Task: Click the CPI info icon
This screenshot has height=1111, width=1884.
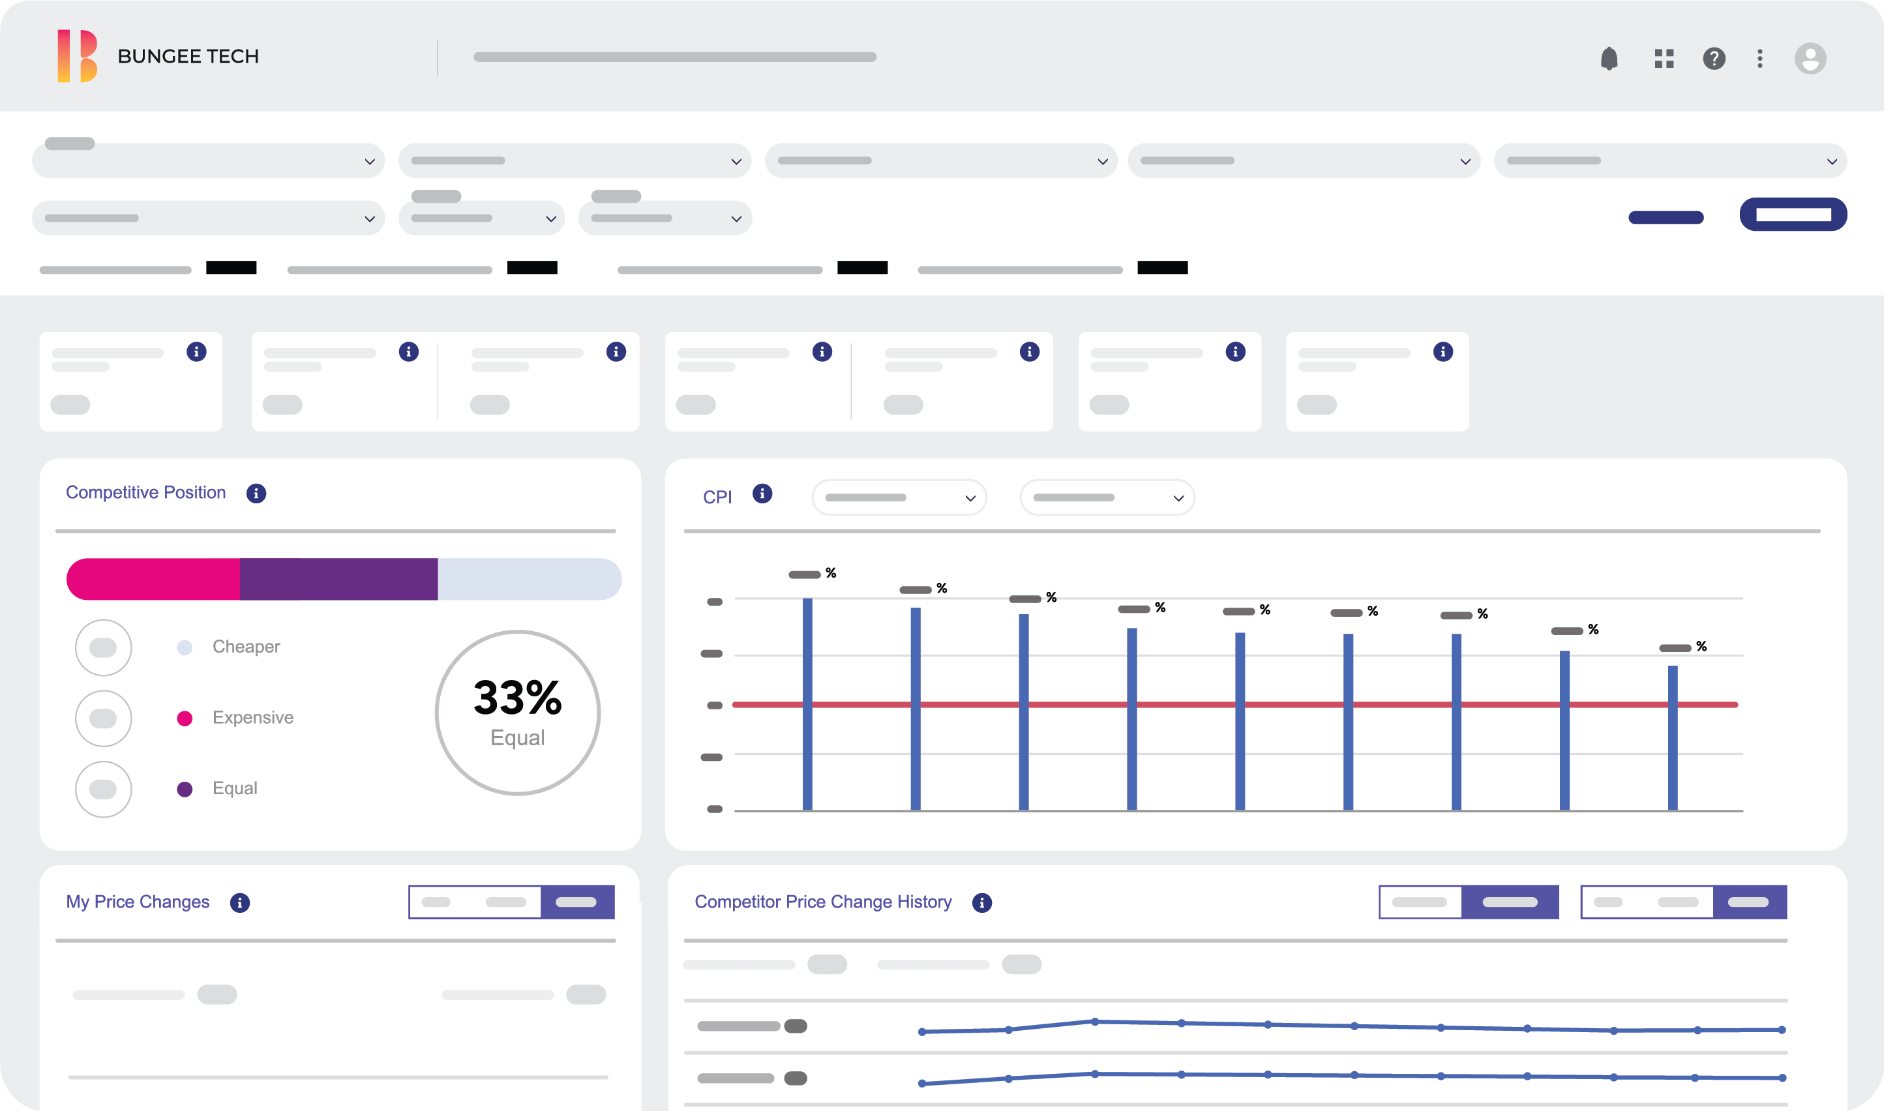Action: (762, 494)
